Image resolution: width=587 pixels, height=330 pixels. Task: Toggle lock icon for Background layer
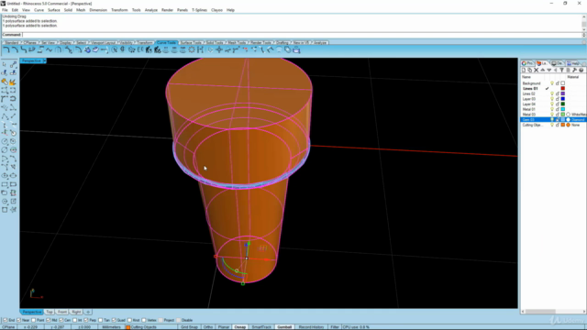tap(558, 83)
